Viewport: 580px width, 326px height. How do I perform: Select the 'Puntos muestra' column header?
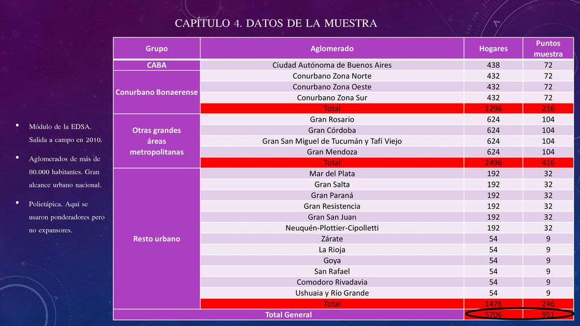click(x=548, y=49)
